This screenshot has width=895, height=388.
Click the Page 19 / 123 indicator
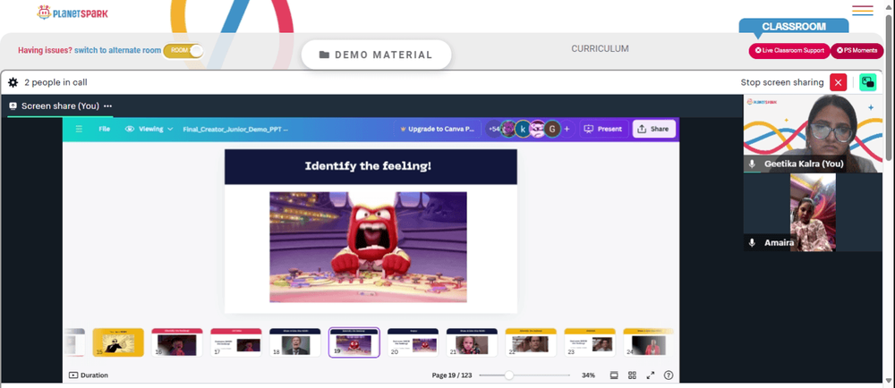(x=451, y=375)
